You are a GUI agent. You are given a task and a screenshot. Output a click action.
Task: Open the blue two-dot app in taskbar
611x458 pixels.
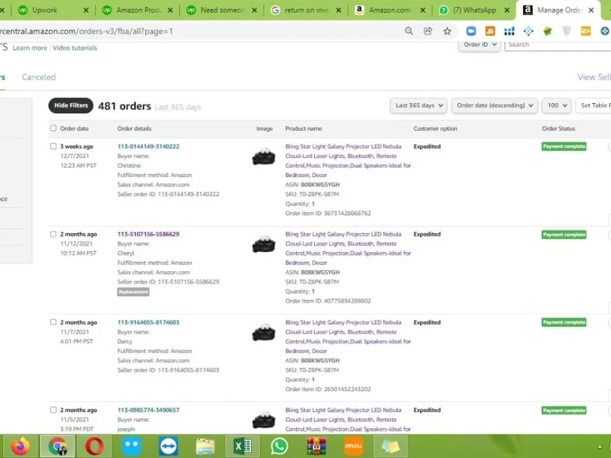coord(131,446)
